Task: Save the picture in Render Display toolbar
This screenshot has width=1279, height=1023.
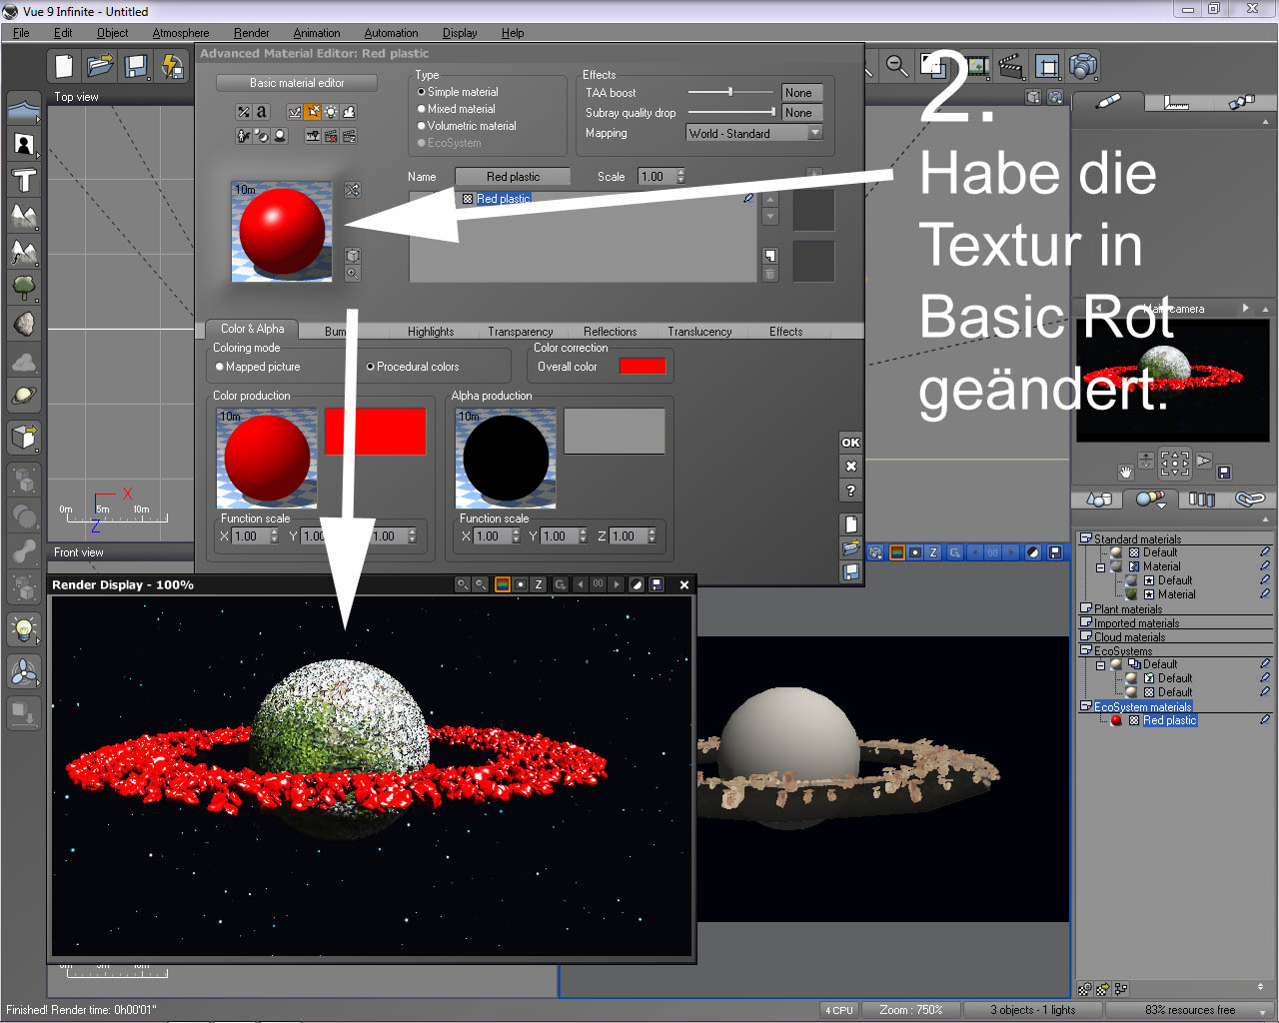Action: pos(656,584)
